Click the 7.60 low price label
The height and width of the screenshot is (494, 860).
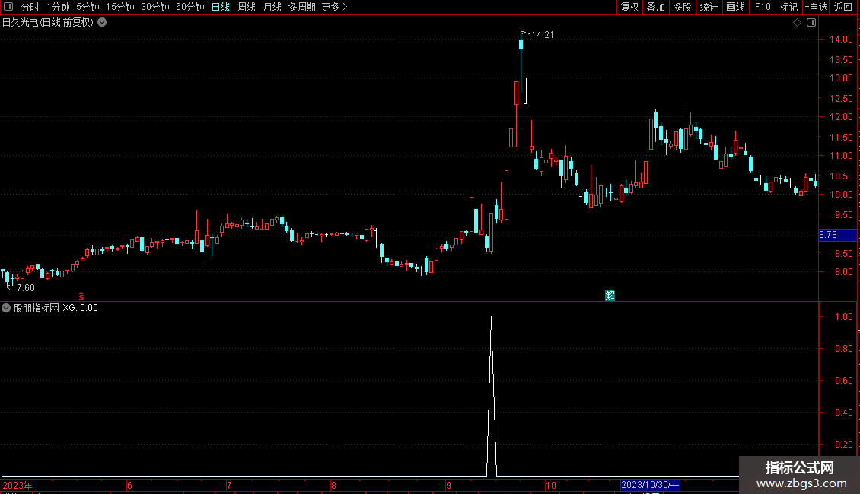(26, 288)
